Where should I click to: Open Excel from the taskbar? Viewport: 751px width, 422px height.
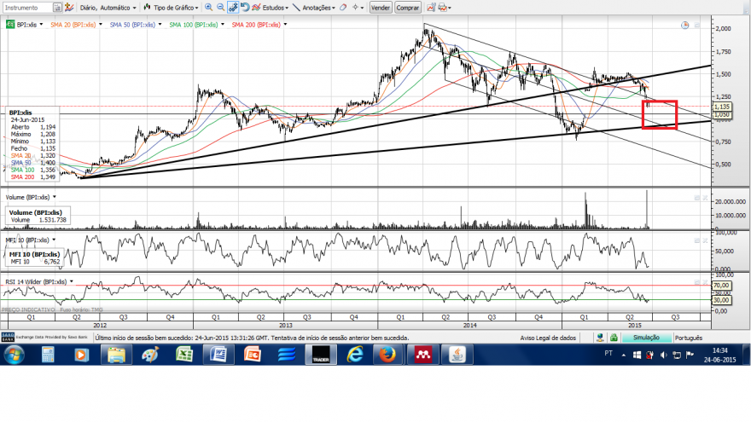coord(184,355)
